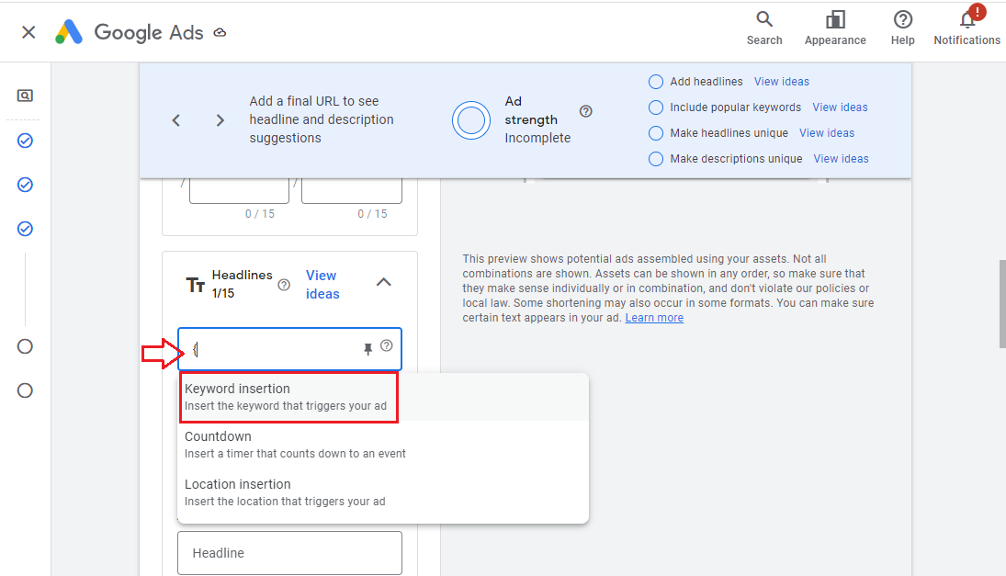Click the empty Headline input field

(289, 553)
